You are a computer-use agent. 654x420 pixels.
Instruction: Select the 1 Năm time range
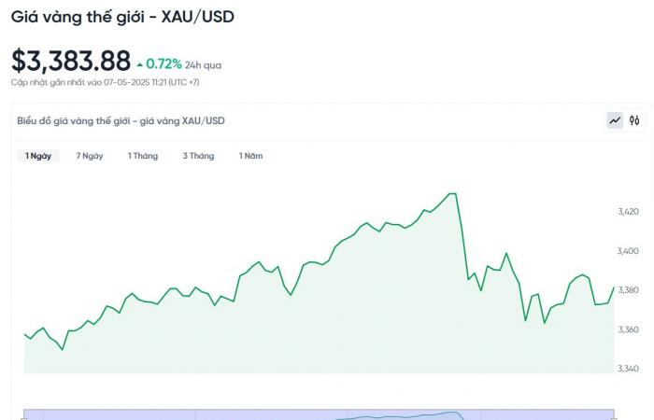pyautogui.click(x=250, y=156)
